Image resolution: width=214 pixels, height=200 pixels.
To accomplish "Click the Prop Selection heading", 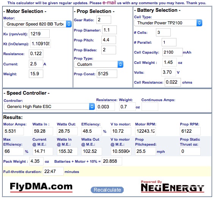I will [94, 11].
